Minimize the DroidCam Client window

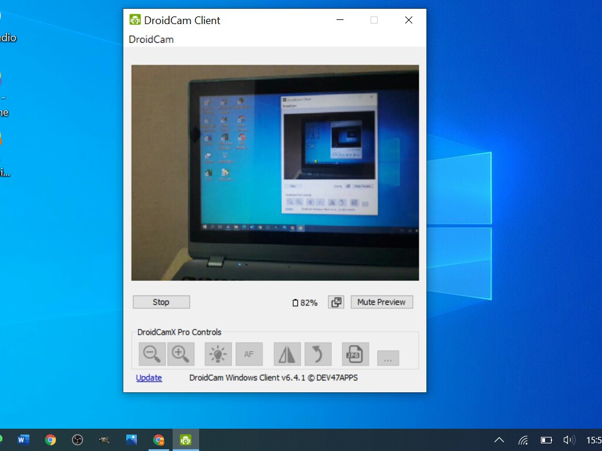click(x=340, y=20)
